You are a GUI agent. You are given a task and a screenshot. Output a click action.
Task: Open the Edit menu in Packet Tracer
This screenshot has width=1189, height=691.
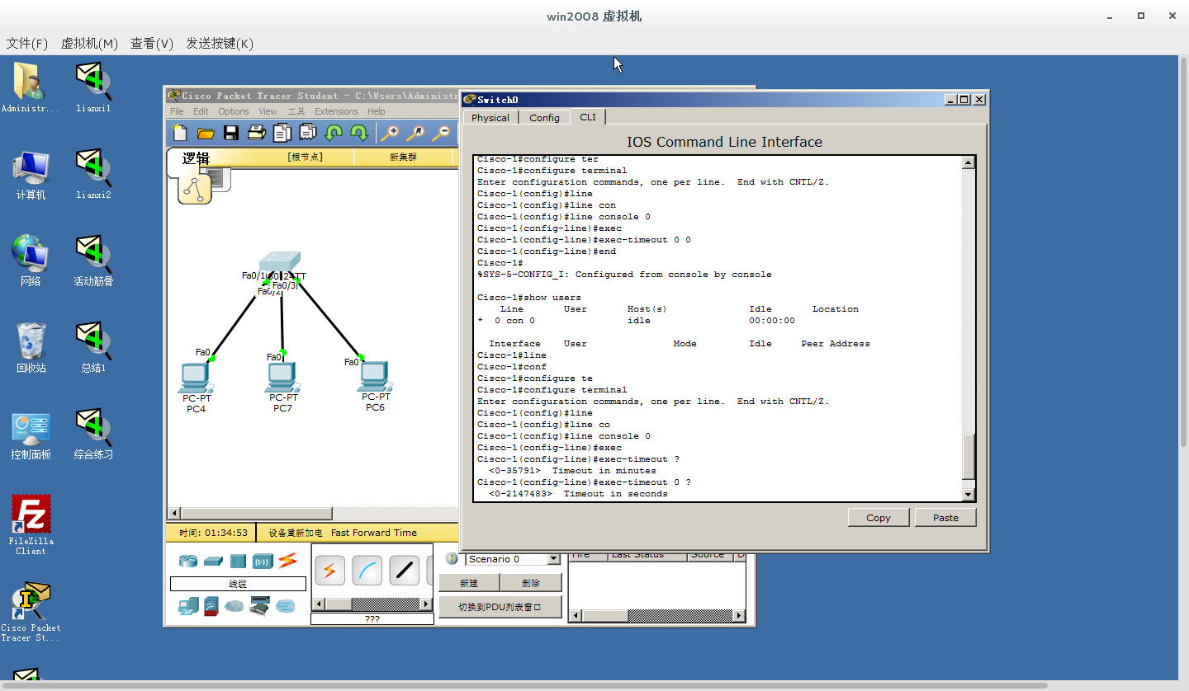[201, 111]
